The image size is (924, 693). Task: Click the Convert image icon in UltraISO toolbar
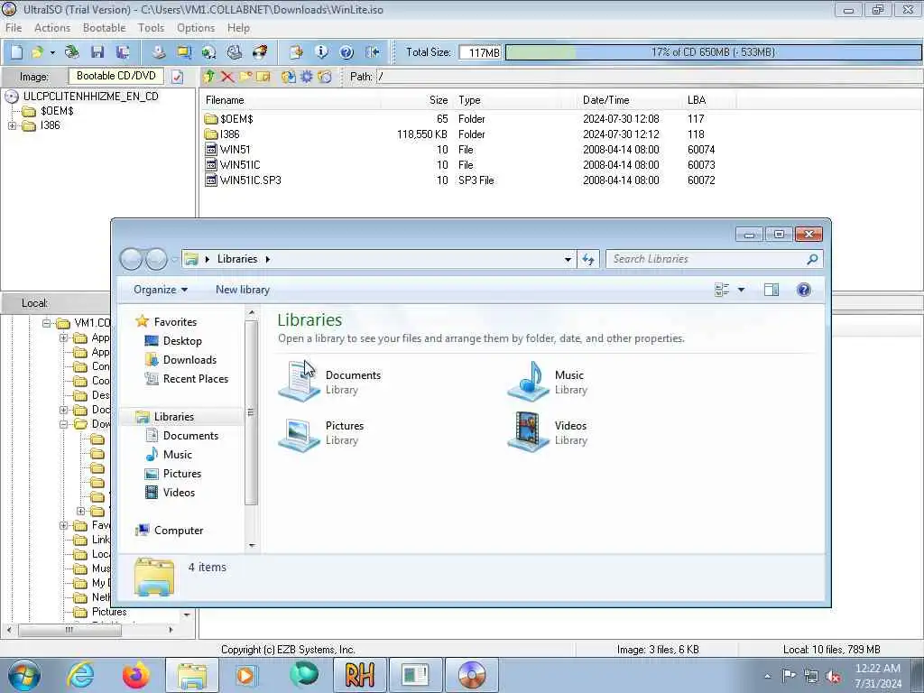[x=209, y=52]
